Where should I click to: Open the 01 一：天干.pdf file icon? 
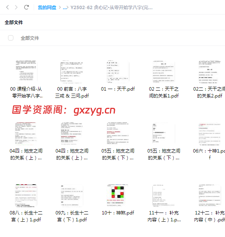[118, 71]
